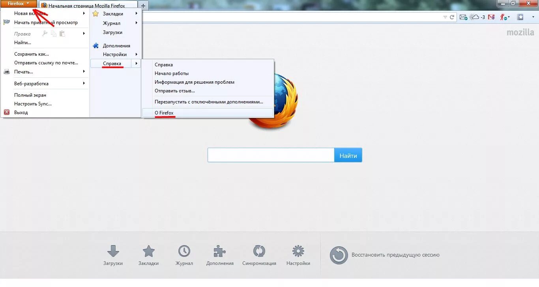
Task: Open Закладки from the bottom shortcut bar
Action: click(x=148, y=255)
